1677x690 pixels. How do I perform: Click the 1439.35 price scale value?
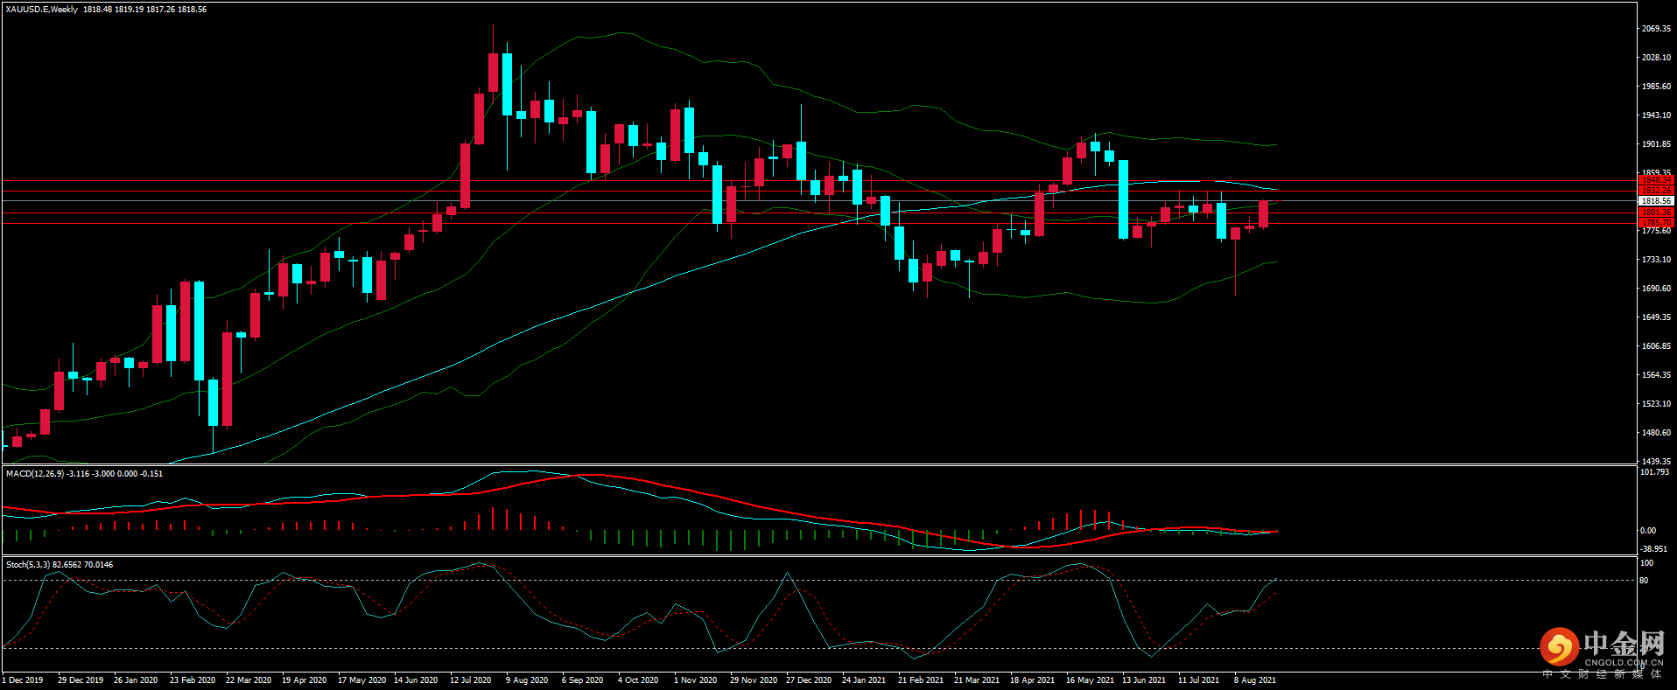click(x=1656, y=461)
